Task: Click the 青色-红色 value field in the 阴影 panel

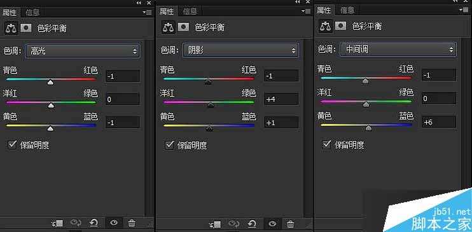Action: (281, 76)
